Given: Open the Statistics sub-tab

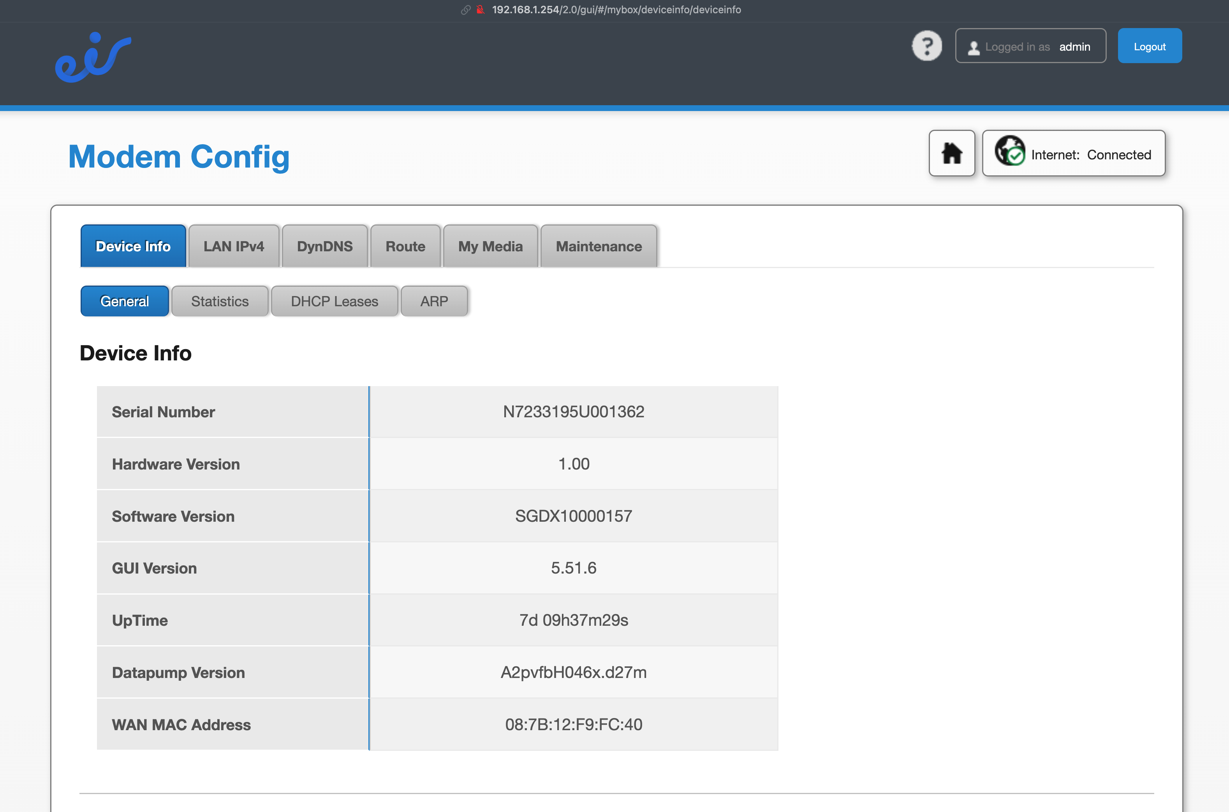Looking at the screenshot, I should (220, 301).
